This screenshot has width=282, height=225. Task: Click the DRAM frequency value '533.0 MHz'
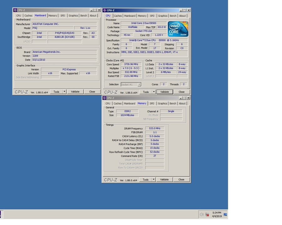tap(155, 128)
